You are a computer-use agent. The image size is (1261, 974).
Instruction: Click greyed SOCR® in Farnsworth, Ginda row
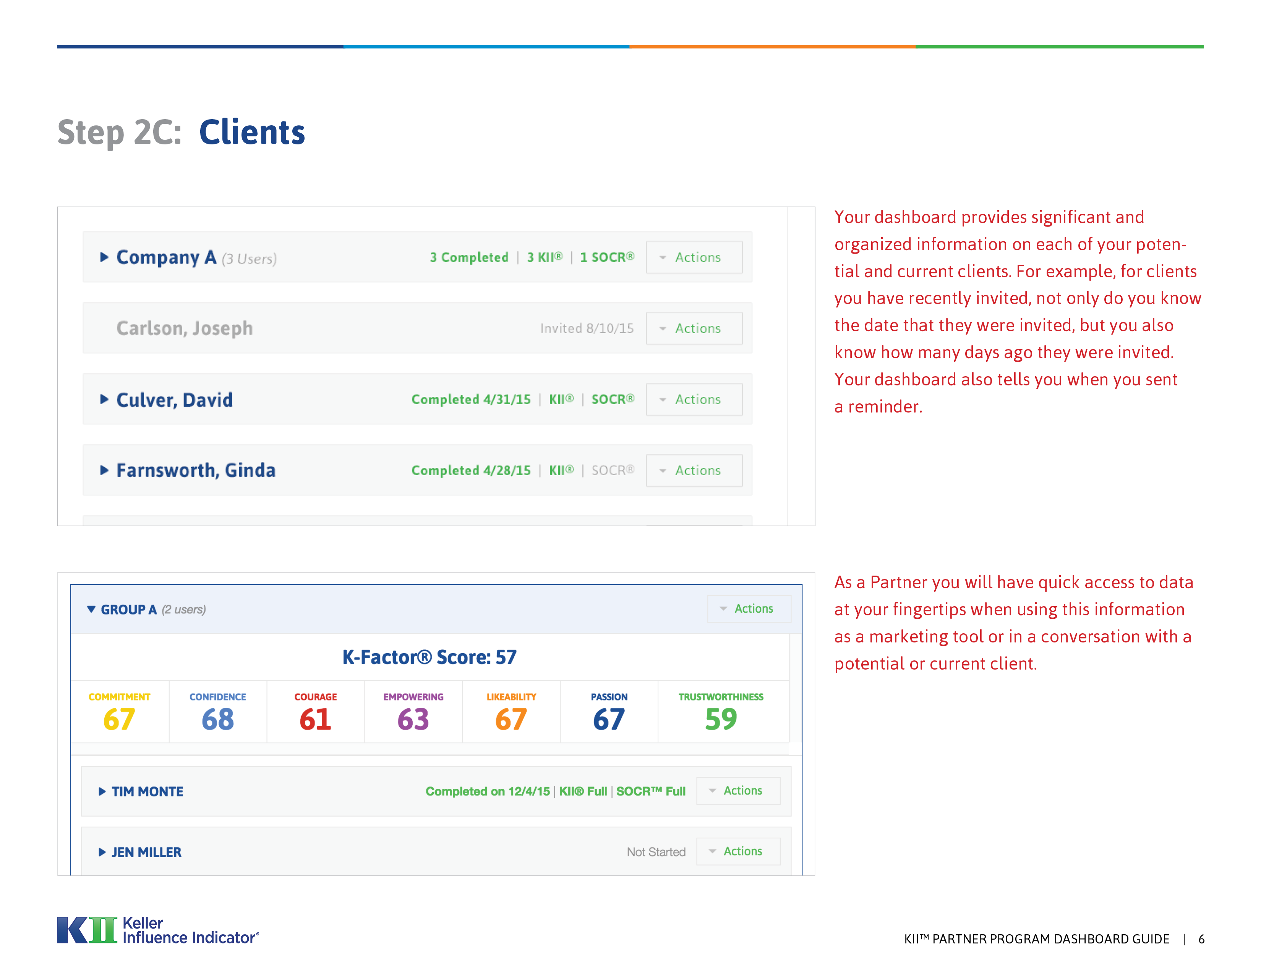click(613, 470)
